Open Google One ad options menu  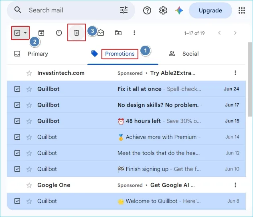(x=235, y=185)
